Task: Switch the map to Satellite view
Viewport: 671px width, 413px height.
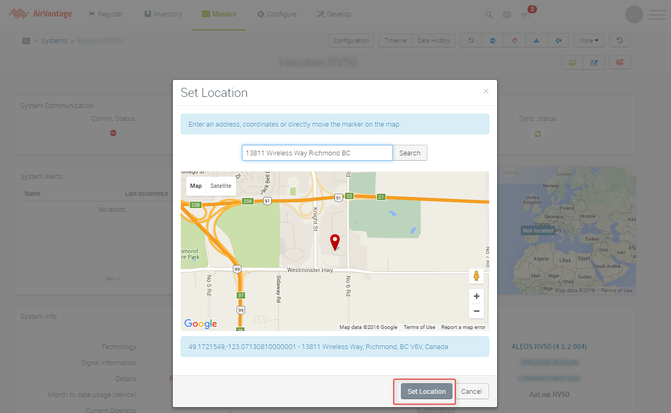Action: pos(221,186)
